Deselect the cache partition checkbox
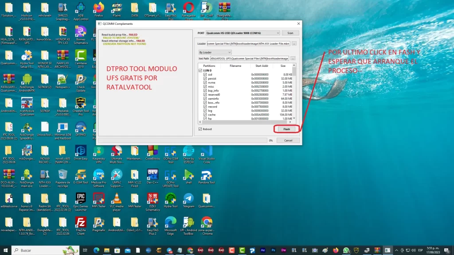This screenshot has width=454, height=255. (x=205, y=115)
